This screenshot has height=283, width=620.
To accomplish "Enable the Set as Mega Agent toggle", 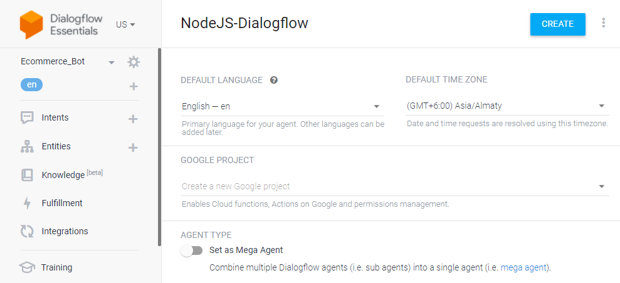I will coord(192,251).
